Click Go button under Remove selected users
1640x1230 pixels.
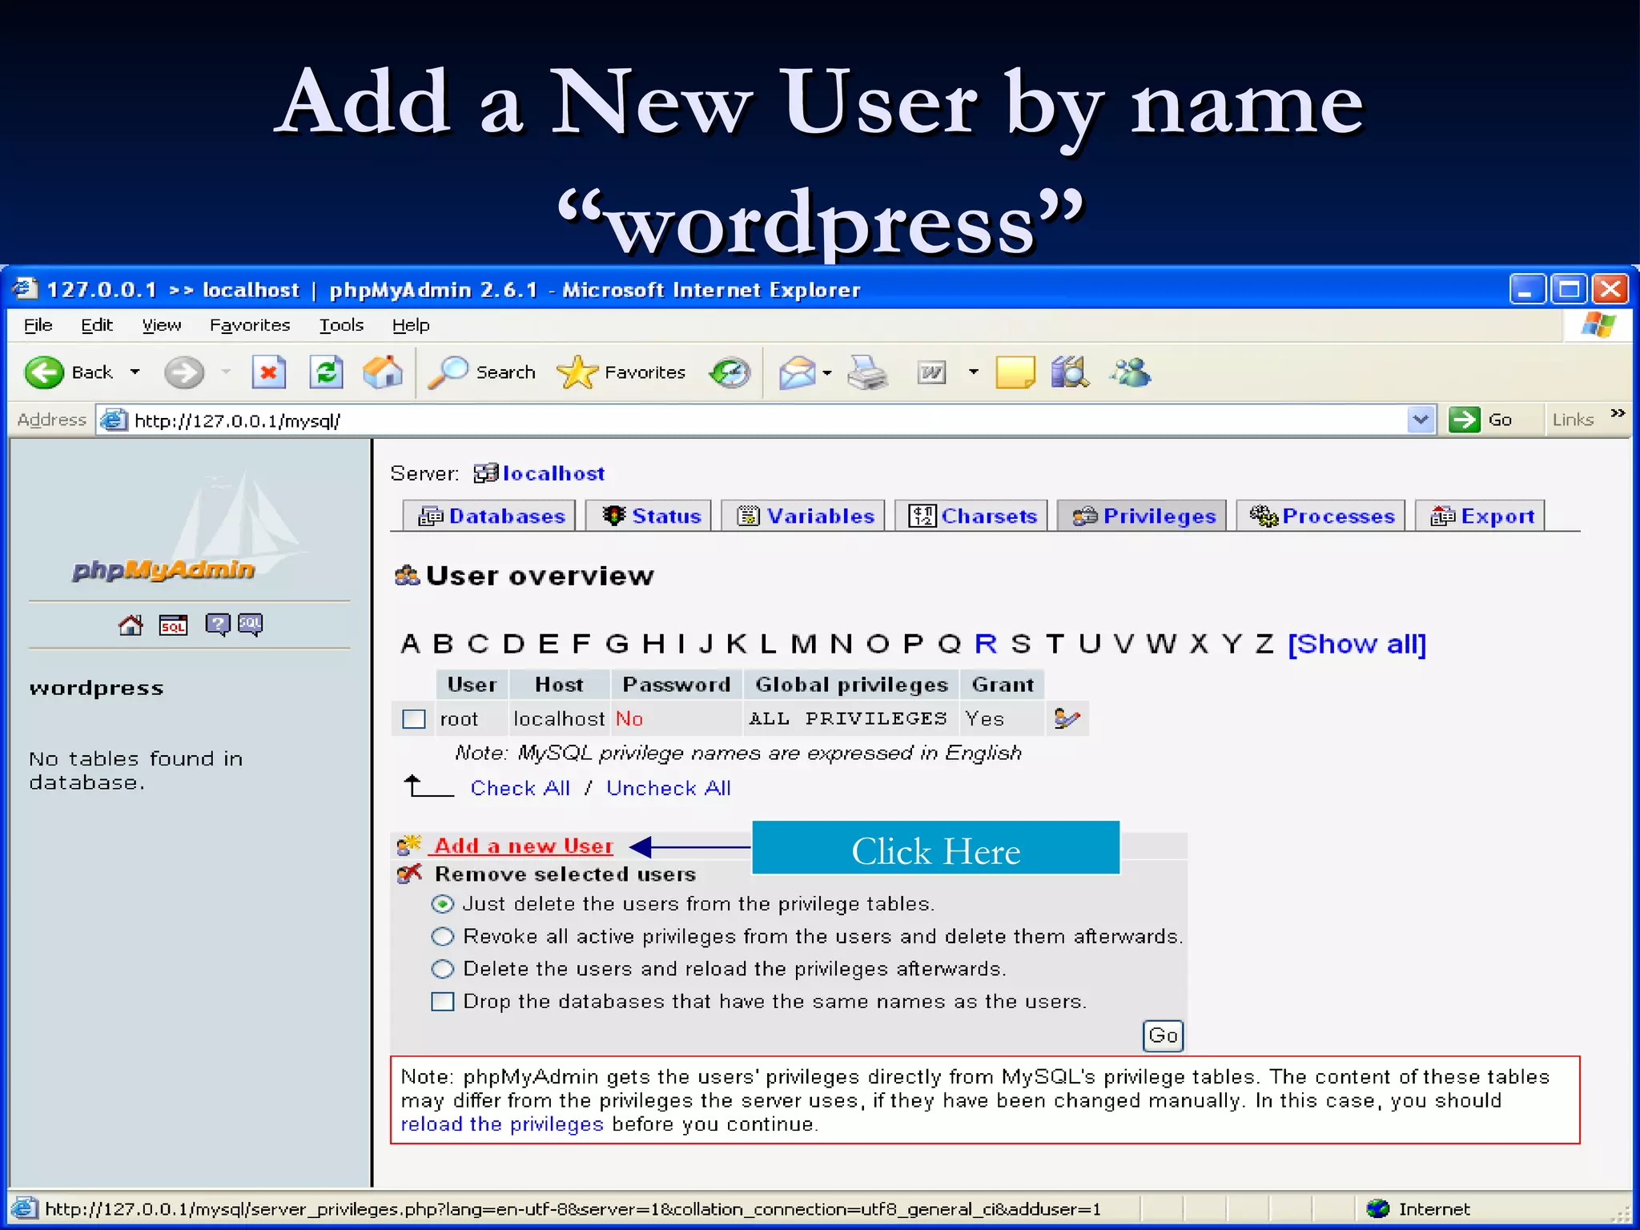1163,1035
